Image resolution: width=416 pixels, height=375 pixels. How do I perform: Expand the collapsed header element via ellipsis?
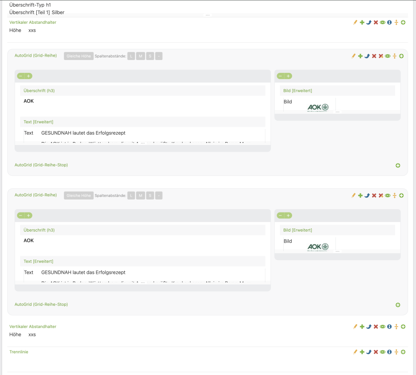[x=207, y=15]
